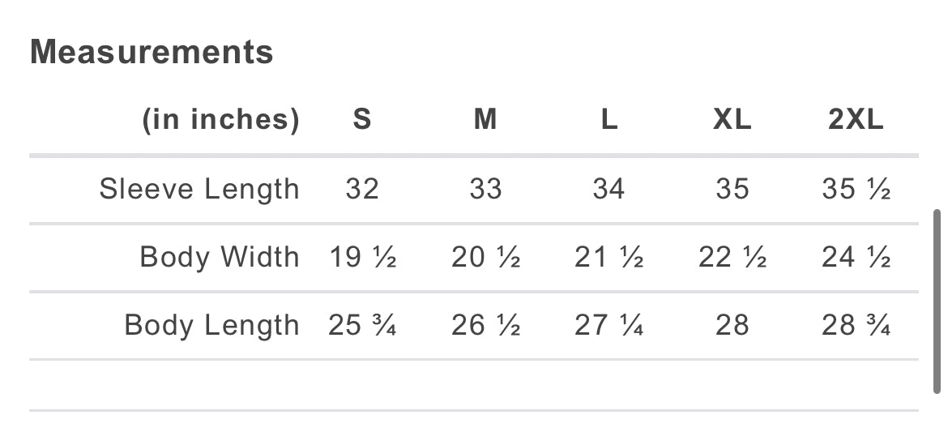Click the Body Length value for size S

(362, 325)
